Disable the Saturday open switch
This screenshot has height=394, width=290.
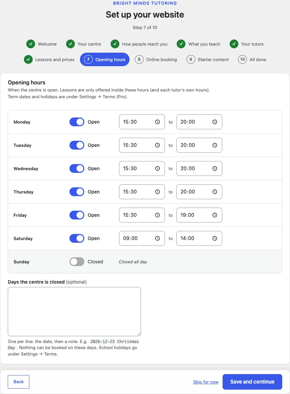pos(77,238)
